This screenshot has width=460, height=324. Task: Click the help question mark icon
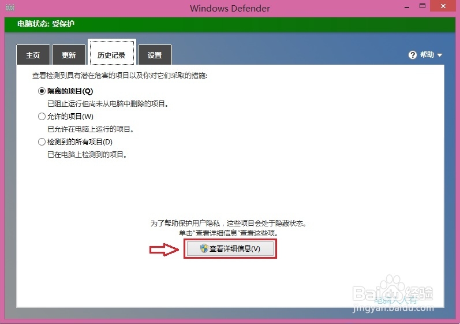pyautogui.click(x=413, y=55)
